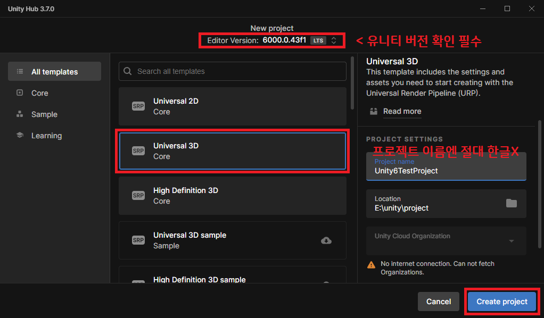Cancel the new project dialog
Image resolution: width=544 pixels, height=318 pixels.
(439, 302)
